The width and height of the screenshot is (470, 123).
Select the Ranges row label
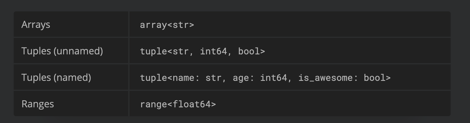tap(38, 104)
